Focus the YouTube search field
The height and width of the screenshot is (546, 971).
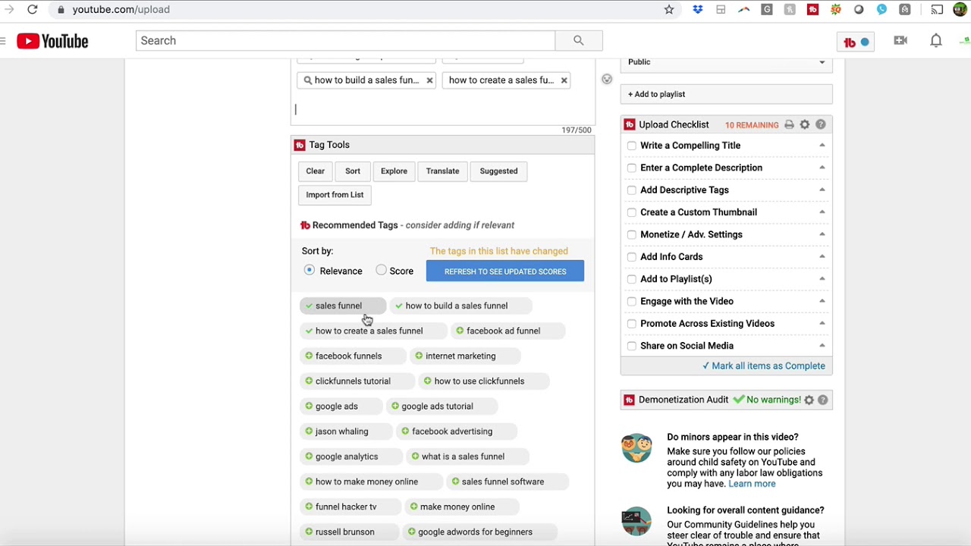pyautogui.click(x=346, y=41)
